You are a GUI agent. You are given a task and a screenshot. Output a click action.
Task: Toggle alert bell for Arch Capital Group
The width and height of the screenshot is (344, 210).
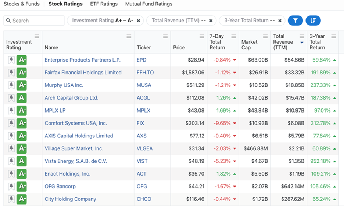tap(11, 98)
